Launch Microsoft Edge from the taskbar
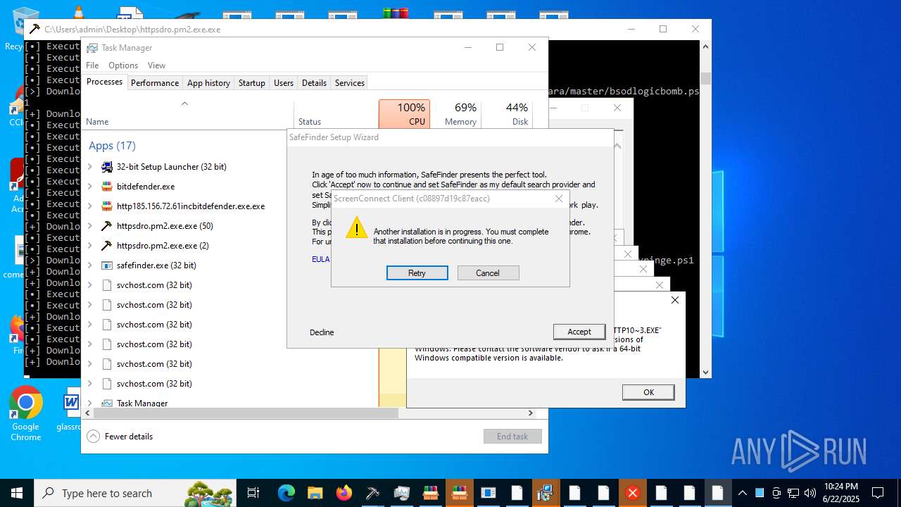Screen dimensions: 901x507 click(x=286, y=493)
